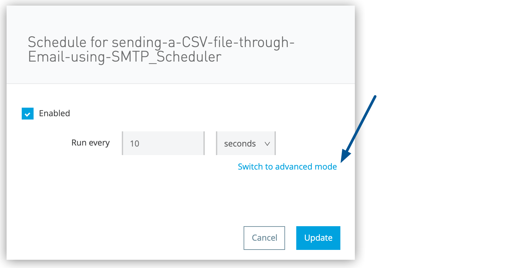This screenshot has height=268, width=528.
Task: Focus the numeric schedule interval input
Action: 163,143
